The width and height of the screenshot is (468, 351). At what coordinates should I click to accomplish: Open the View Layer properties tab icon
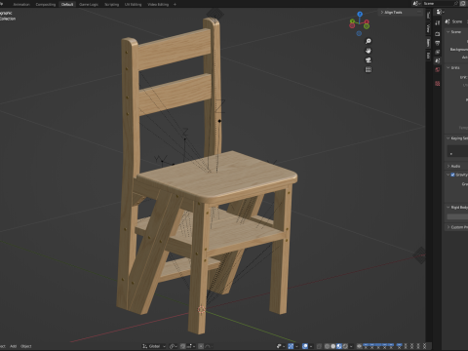438,52
